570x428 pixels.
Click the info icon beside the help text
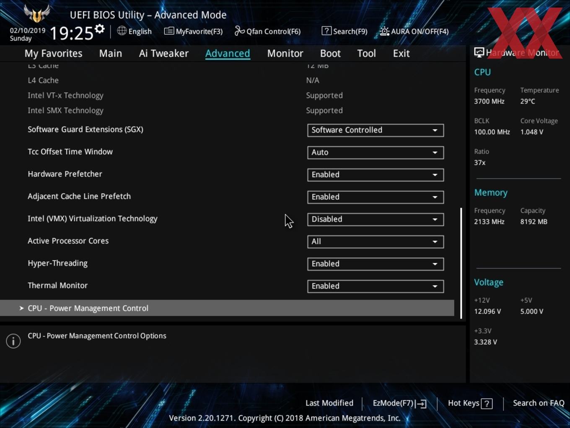pos(13,341)
